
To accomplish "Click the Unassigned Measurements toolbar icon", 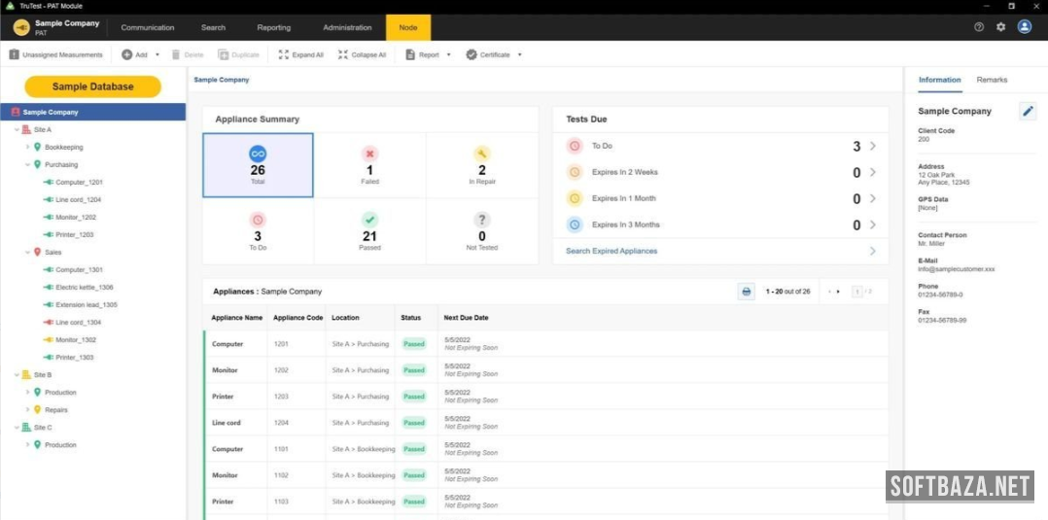I will (x=15, y=55).
